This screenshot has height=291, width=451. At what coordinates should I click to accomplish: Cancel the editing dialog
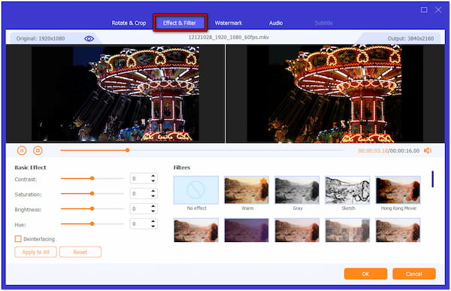pyautogui.click(x=414, y=274)
